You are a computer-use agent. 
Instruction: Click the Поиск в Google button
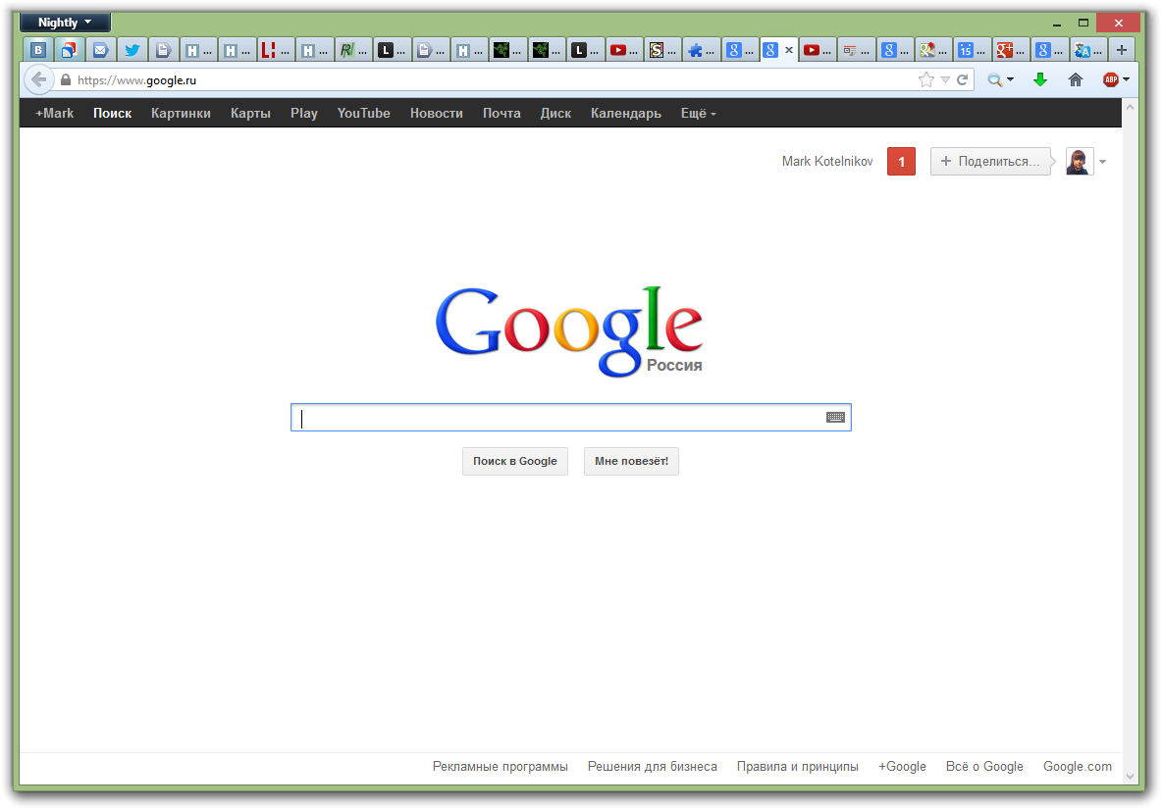[515, 461]
